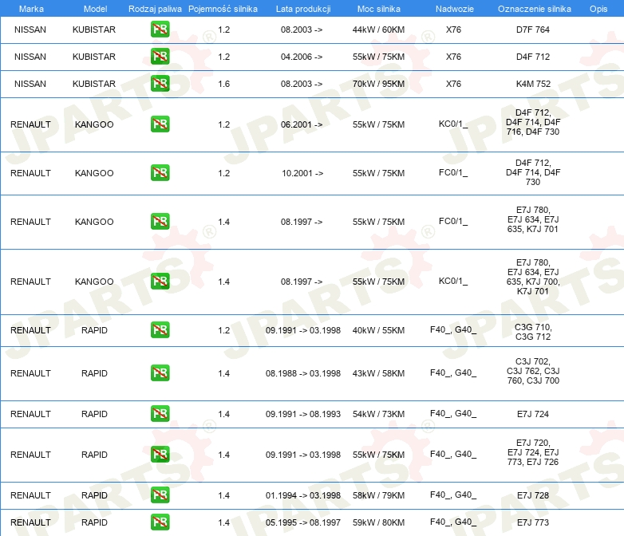The width and height of the screenshot is (624, 536).
Task: Click engine code E7J 773 in last row
Action: [533, 522]
